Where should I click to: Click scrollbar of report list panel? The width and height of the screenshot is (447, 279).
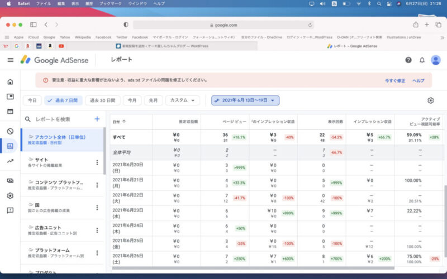coord(104,151)
